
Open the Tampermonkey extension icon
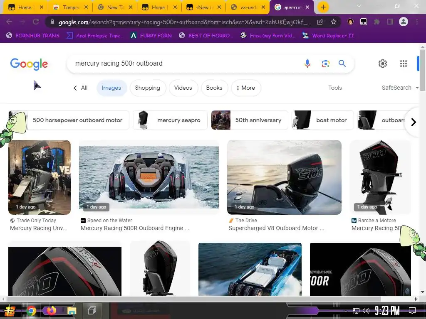[364, 22]
